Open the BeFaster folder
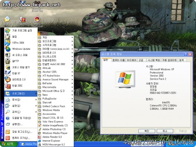 pos(56,83)
